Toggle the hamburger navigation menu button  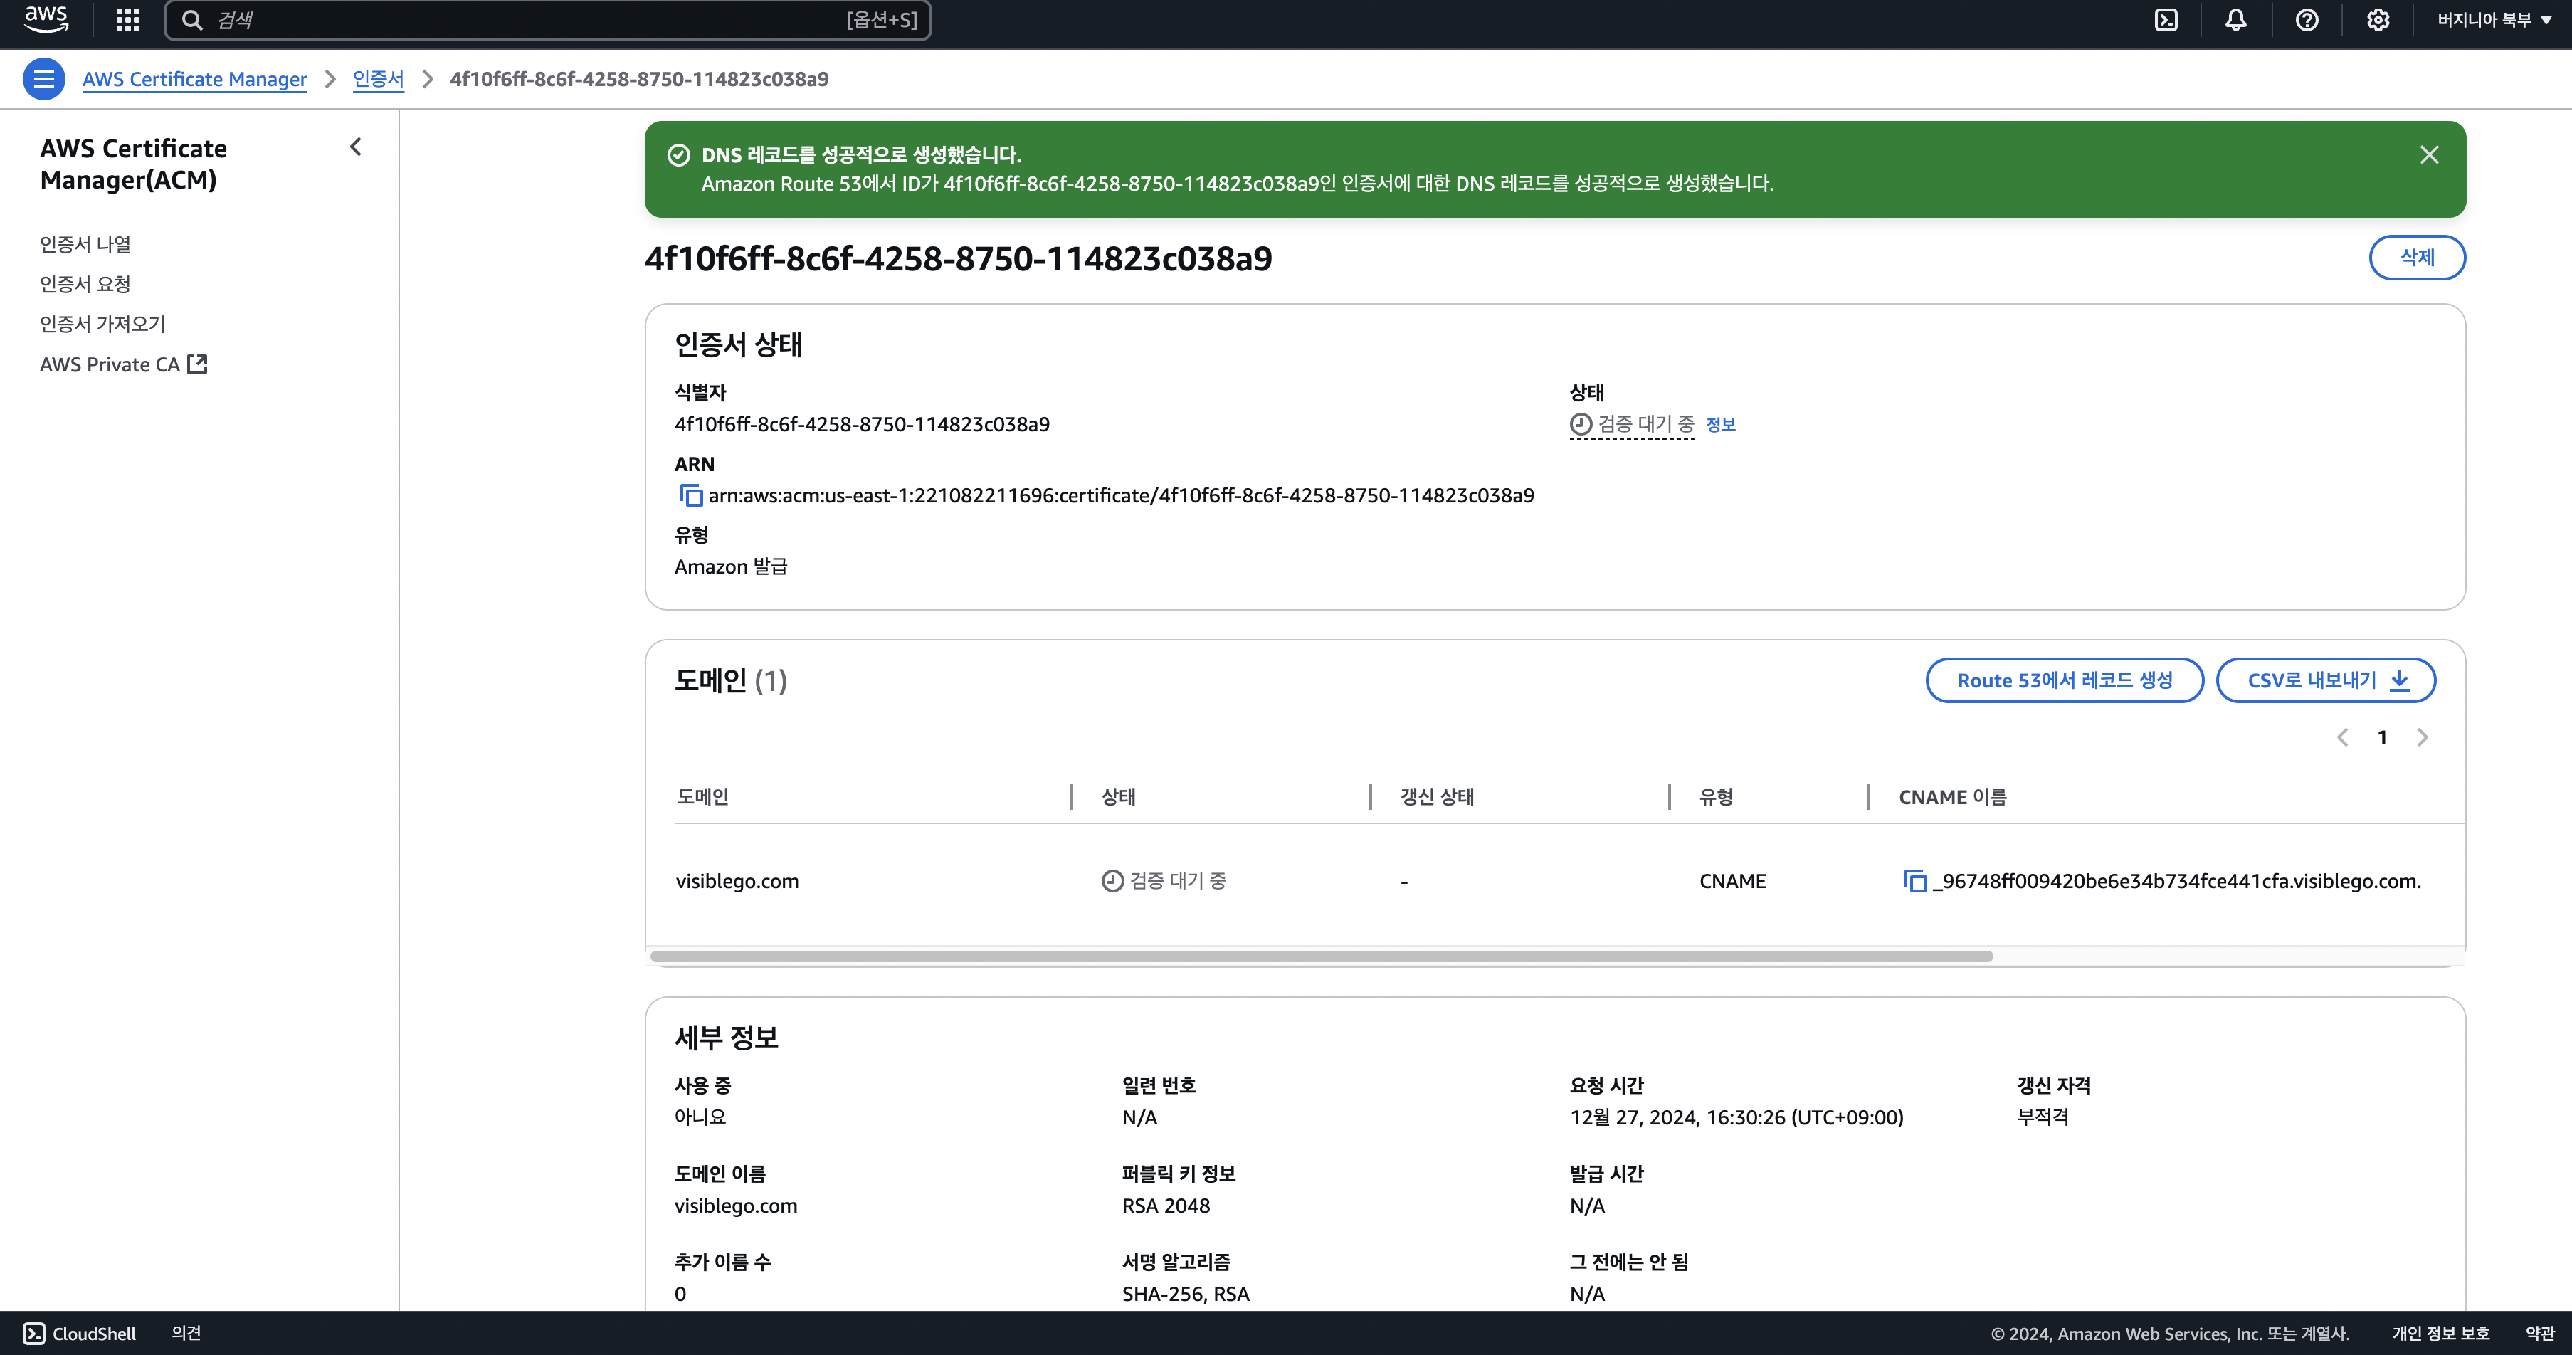point(44,79)
